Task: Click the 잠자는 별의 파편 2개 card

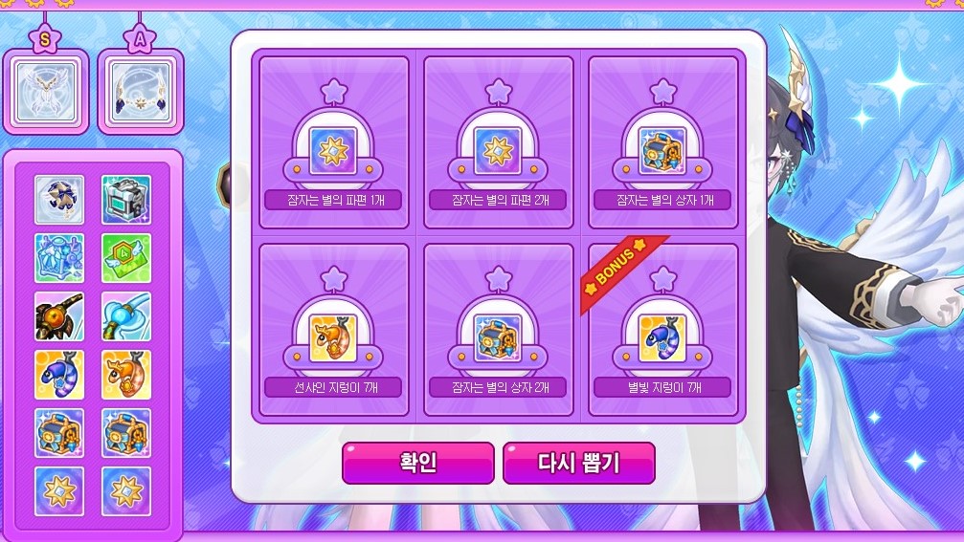Action: click(499, 142)
